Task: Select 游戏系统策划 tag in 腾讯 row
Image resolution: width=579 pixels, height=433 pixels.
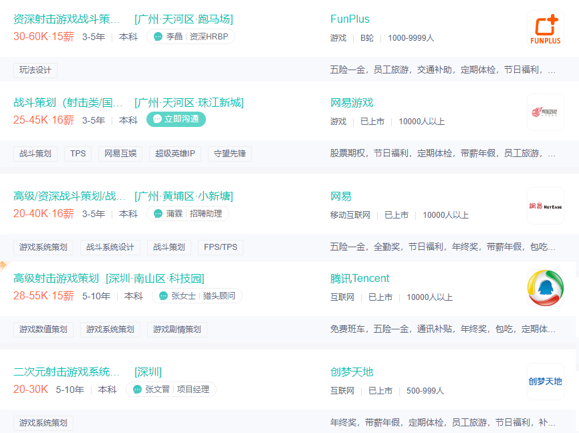Action: (x=110, y=329)
